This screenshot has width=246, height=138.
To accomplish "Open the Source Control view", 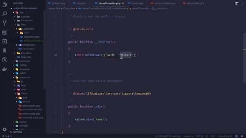I will (x=5, y=23).
